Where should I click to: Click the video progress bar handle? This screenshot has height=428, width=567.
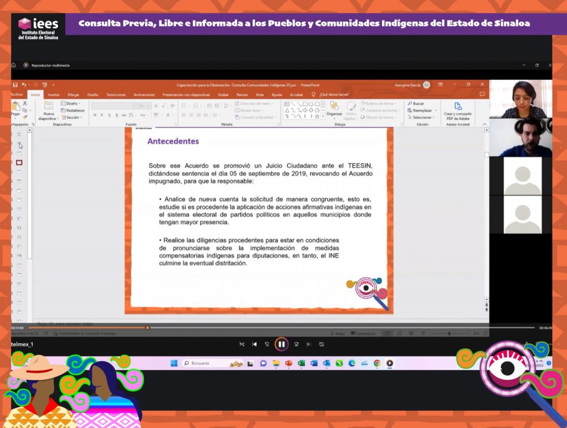(147, 328)
